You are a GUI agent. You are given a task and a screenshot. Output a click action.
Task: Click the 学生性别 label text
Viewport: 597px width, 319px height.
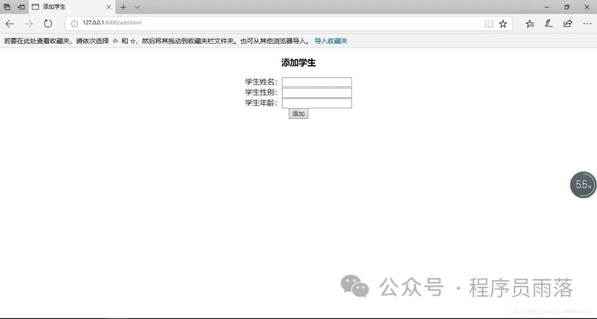(x=261, y=92)
